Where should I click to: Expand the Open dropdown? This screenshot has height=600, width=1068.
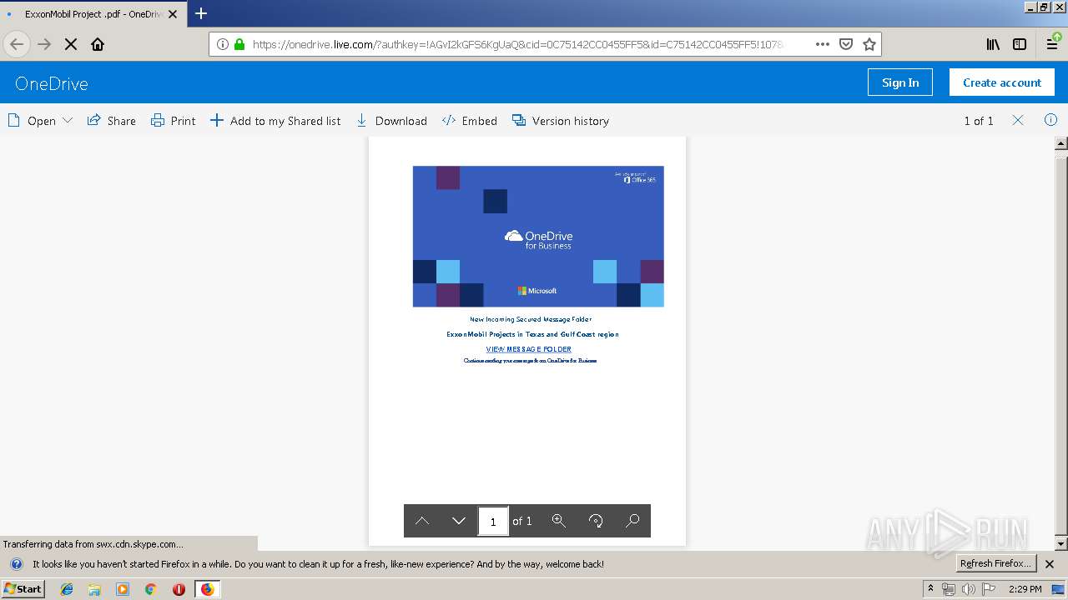[40, 121]
